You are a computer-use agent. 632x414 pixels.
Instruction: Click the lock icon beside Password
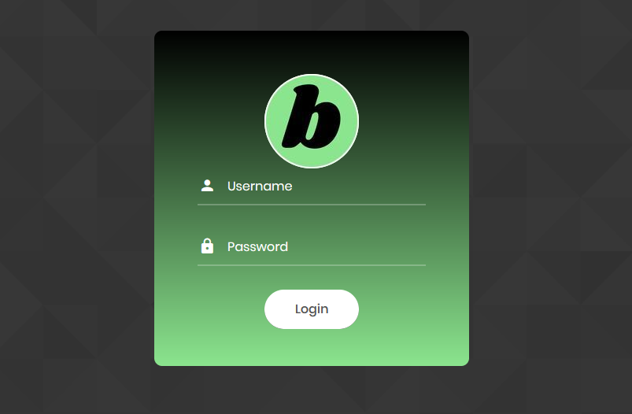[207, 246]
